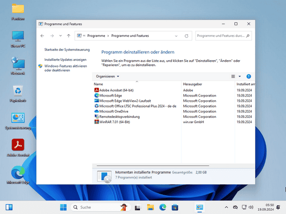
Task: Click Programme und Features breadcrumb segment
Action: 130,36
